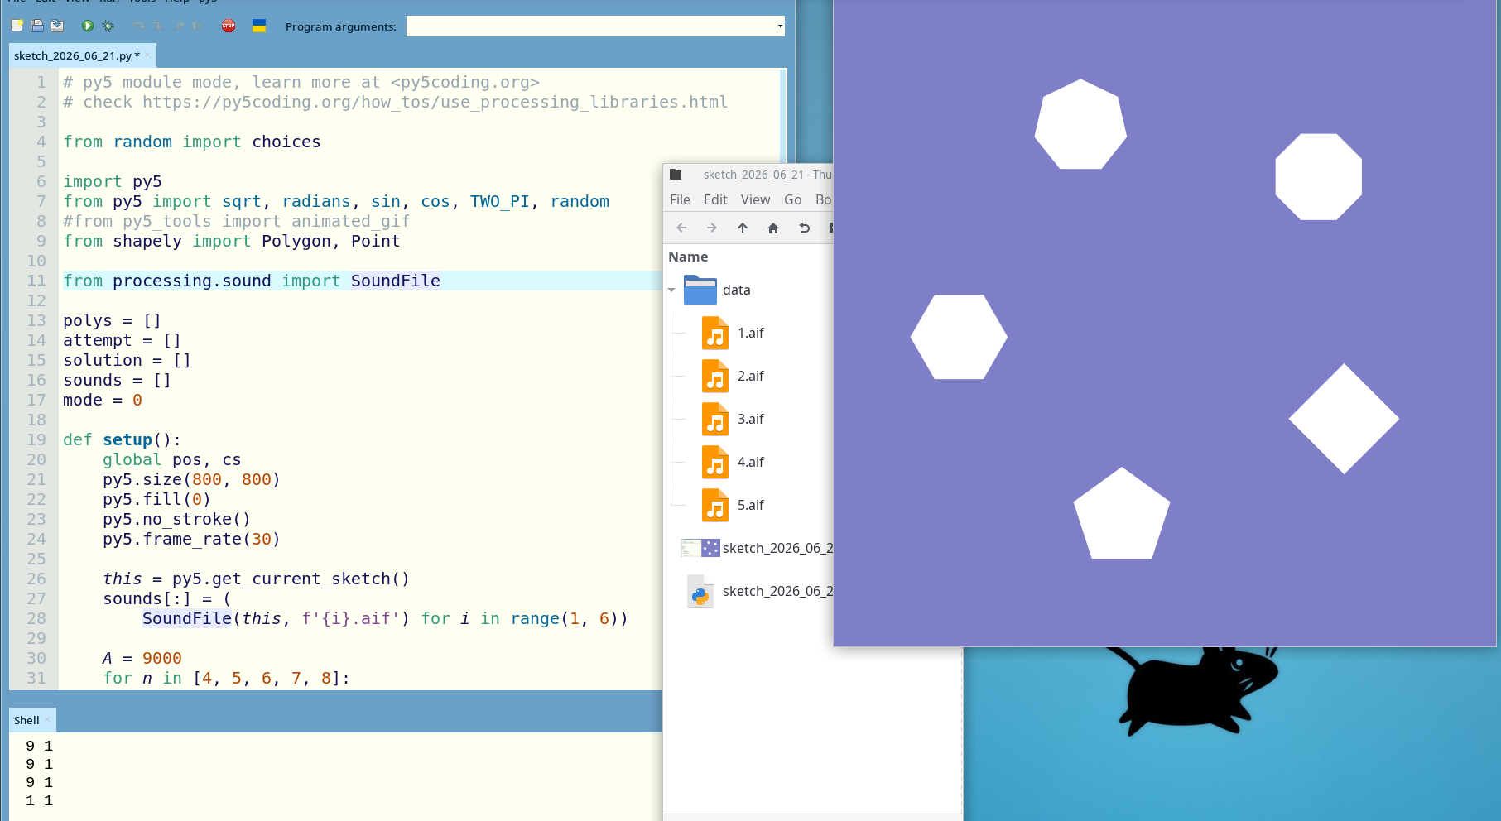The height and width of the screenshot is (821, 1501).
Task: Click the Save file icon in Thonny toolbar
Action: 57,26
